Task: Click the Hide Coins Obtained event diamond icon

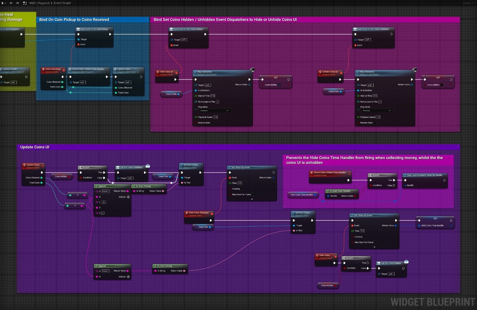Action: pos(187,213)
